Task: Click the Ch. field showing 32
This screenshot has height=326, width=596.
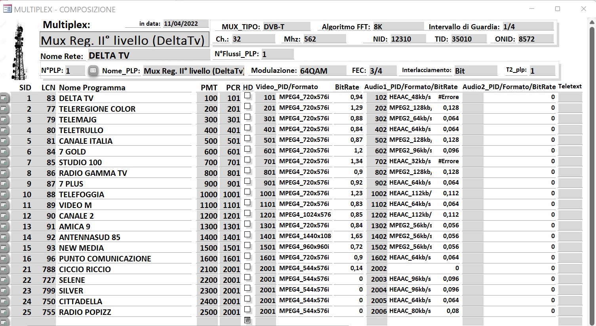Action: 253,39
